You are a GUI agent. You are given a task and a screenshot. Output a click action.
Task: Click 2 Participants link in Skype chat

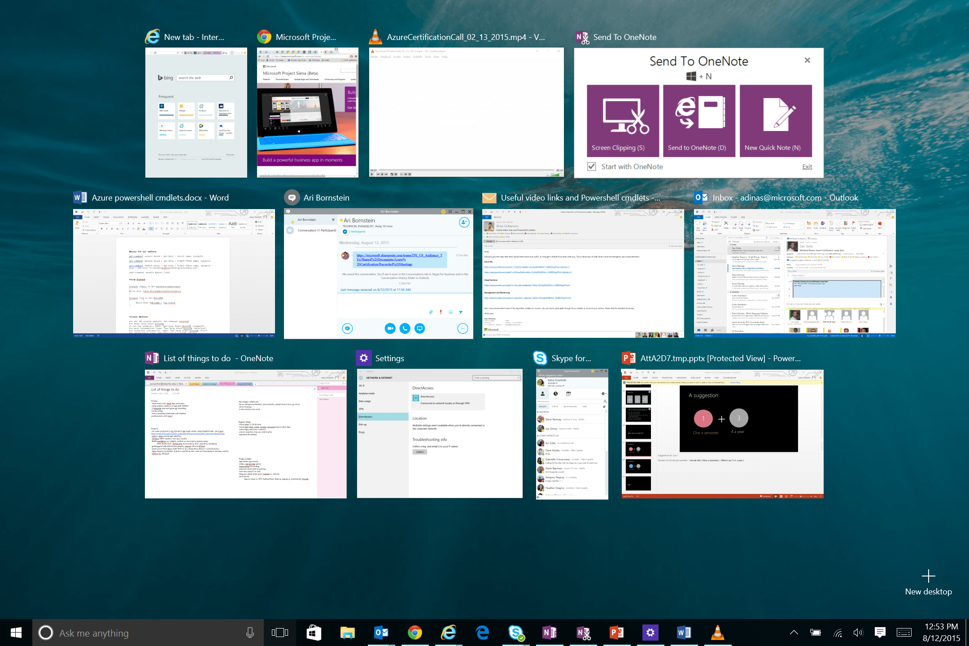[x=357, y=231]
